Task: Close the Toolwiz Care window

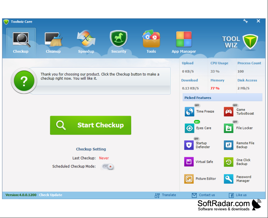Action: point(258,21)
